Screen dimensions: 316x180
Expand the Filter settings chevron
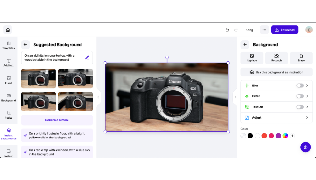point(307,96)
